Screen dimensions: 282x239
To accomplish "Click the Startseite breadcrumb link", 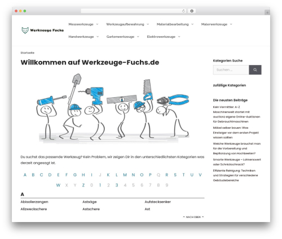I will pyautogui.click(x=28, y=53).
